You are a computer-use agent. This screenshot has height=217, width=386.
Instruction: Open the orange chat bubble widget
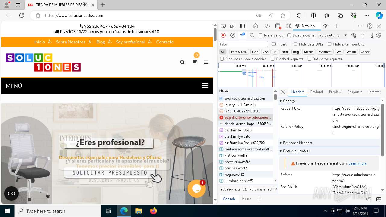(196, 189)
